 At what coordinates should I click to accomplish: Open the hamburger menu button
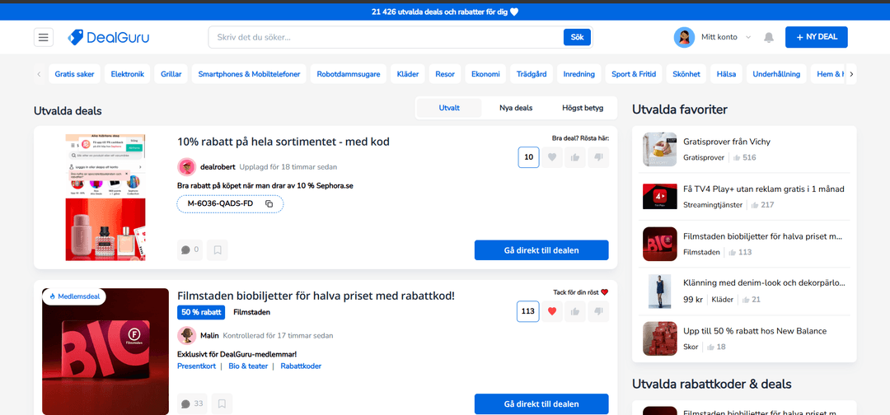point(44,37)
